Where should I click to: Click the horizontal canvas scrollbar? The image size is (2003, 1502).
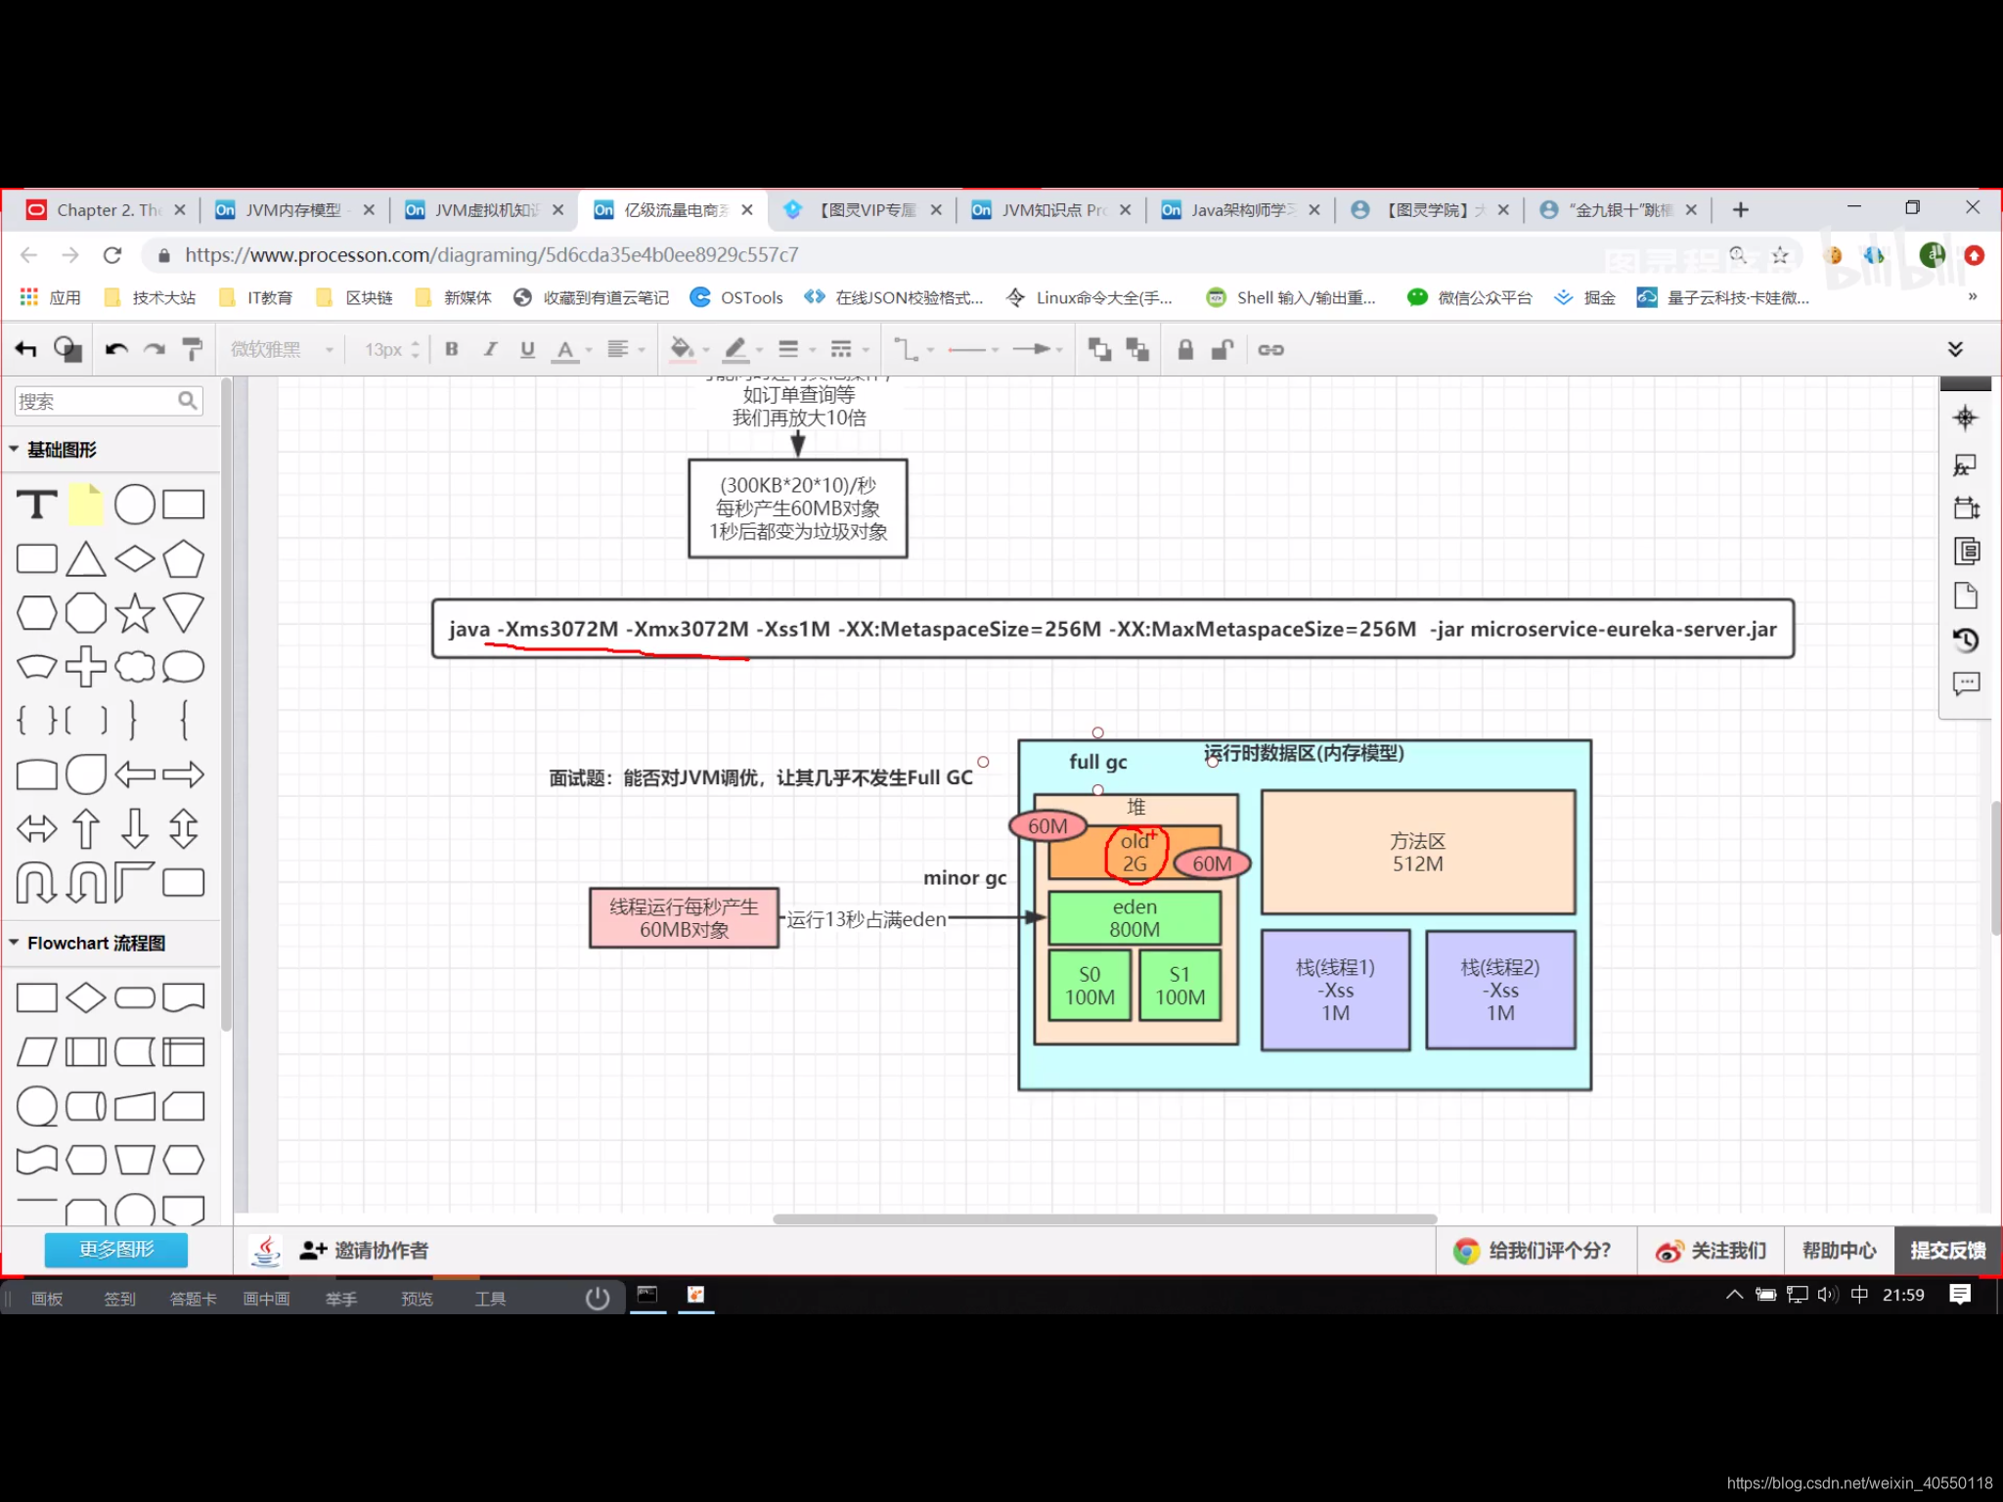pyautogui.click(x=1104, y=1218)
